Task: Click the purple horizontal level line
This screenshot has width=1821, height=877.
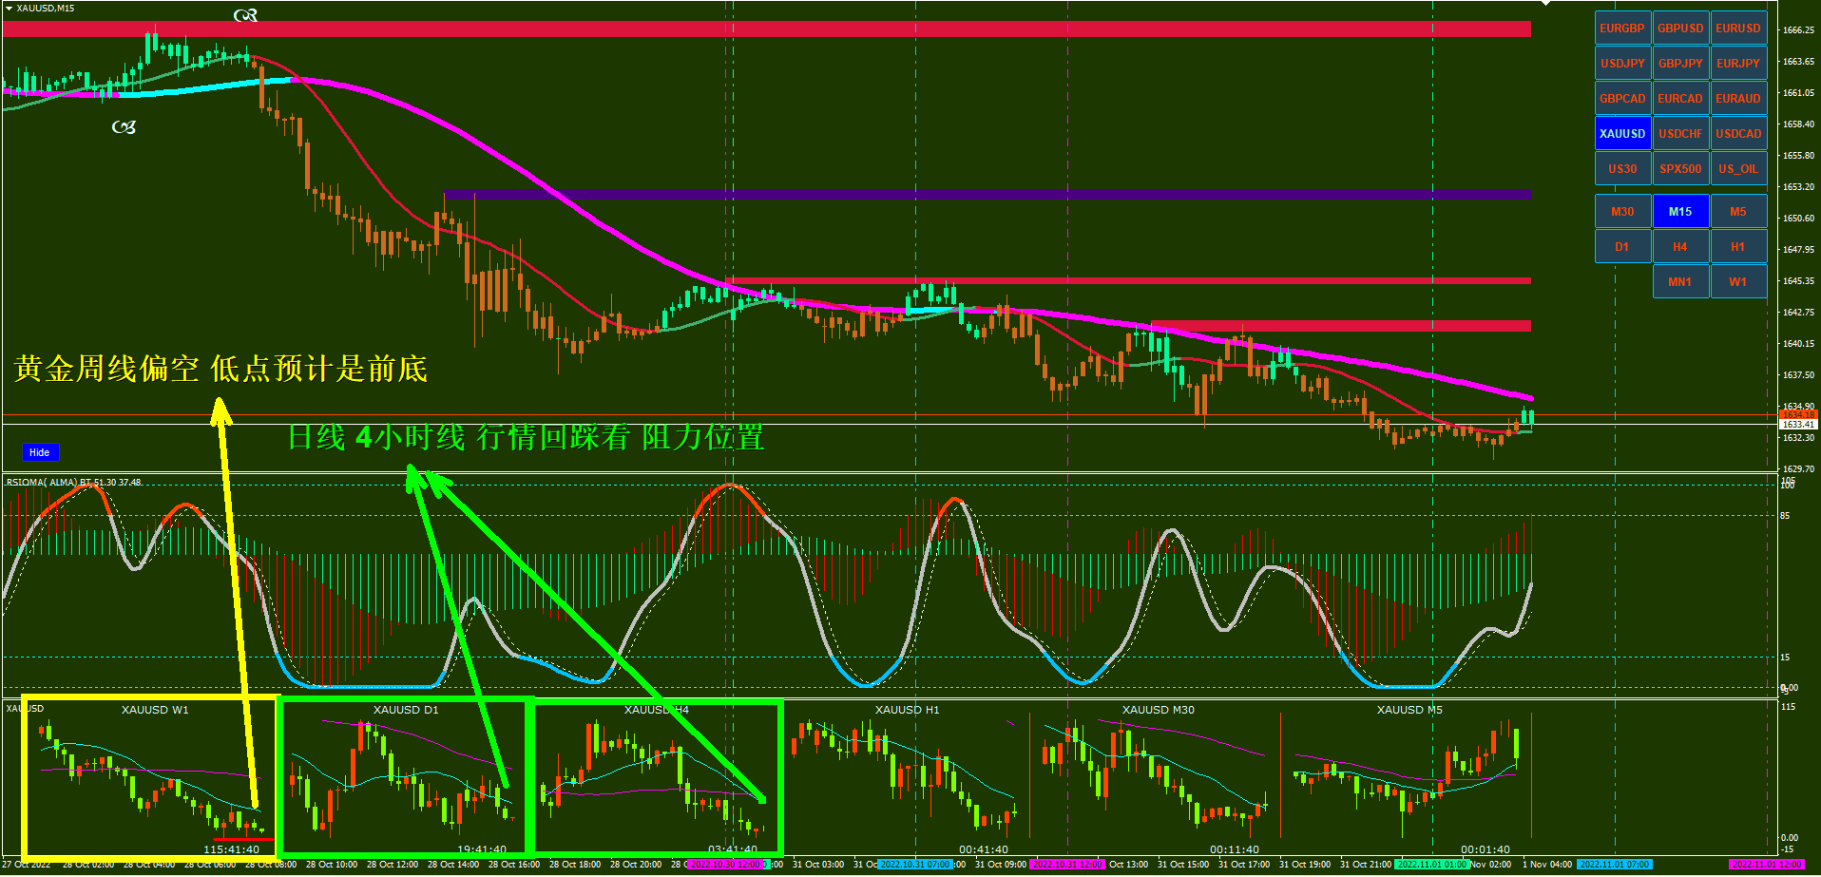Action: click(x=987, y=195)
